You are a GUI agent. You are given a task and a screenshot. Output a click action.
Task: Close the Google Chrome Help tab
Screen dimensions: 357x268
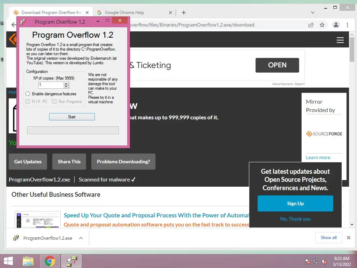coord(170,13)
